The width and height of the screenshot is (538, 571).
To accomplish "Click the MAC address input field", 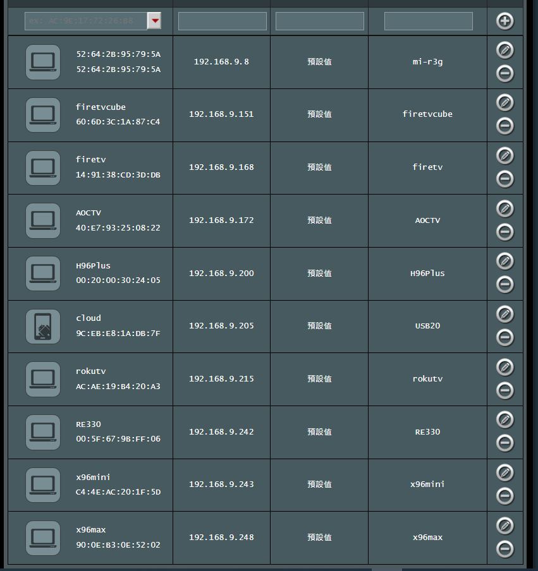I will (x=86, y=21).
